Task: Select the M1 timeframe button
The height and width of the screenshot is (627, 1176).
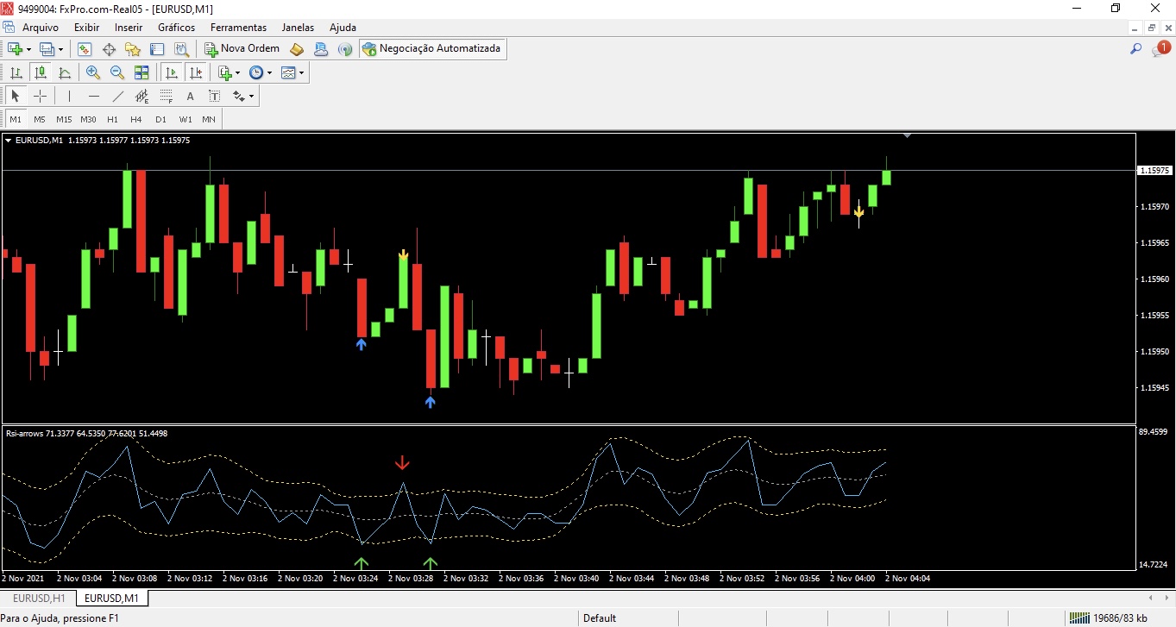Action: [x=16, y=119]
